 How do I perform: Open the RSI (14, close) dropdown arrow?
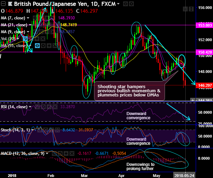(x=30, y=107)
